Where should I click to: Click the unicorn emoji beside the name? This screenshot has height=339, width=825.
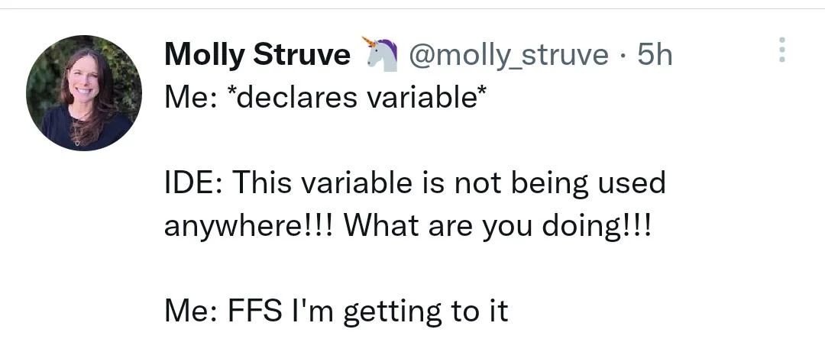(381, 54)
